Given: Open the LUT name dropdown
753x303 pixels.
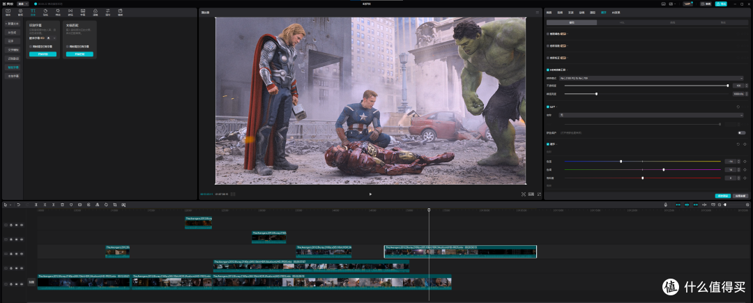Looking at the screenshot, I should [x=651, y=115].
